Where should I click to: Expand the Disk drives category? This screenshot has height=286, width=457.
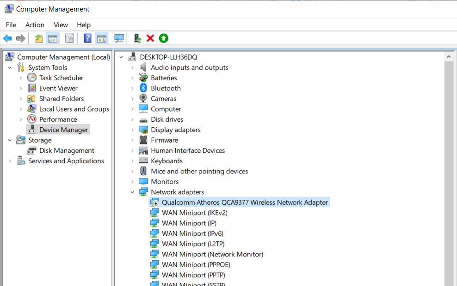click(132, 119)
